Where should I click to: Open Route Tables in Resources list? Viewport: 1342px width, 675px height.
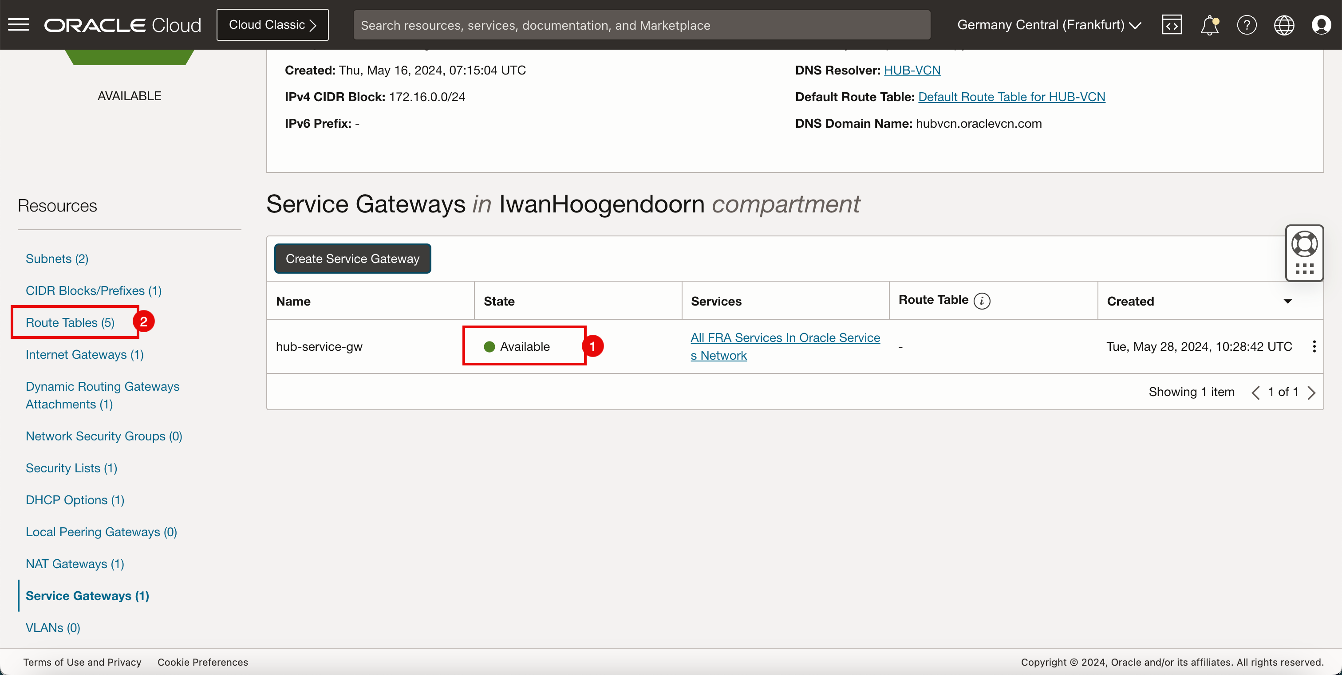coord(70,323)
